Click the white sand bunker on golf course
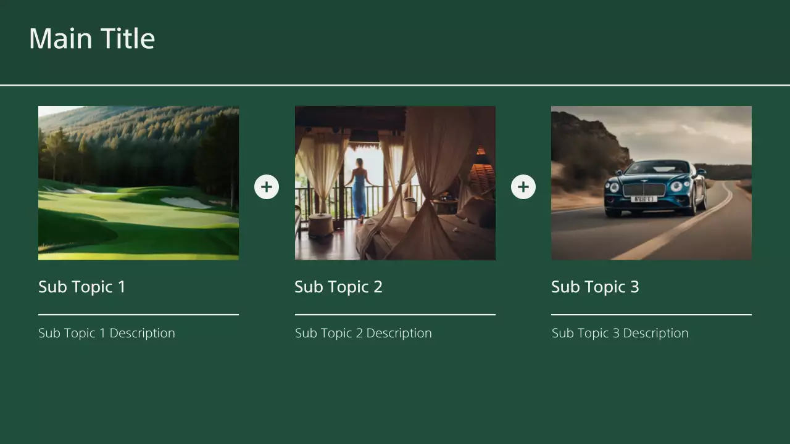Image resolution: width=790 pixels, height=444 pixels. point(185,202)
